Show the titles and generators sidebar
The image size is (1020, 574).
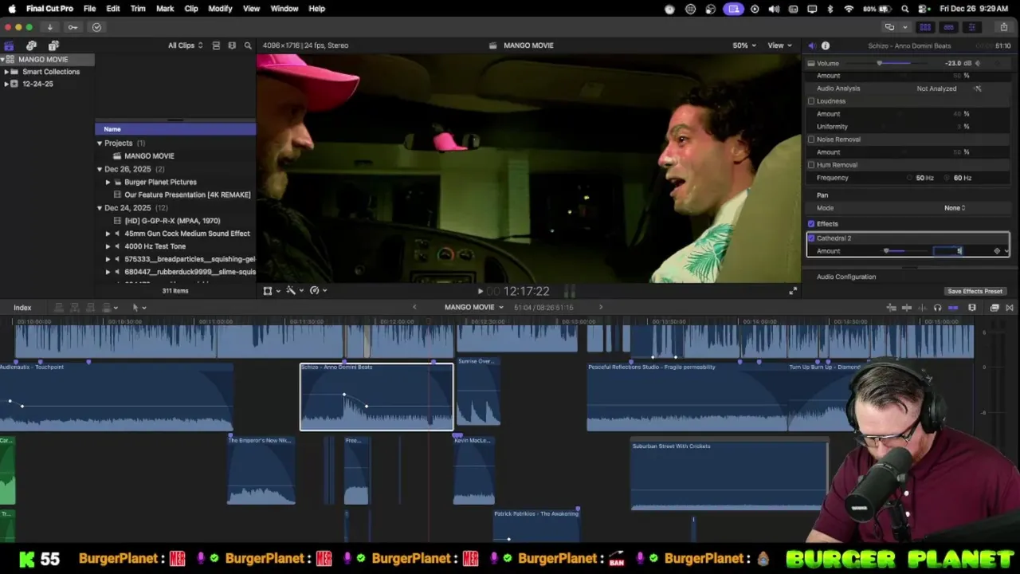(x=53, y=45)
